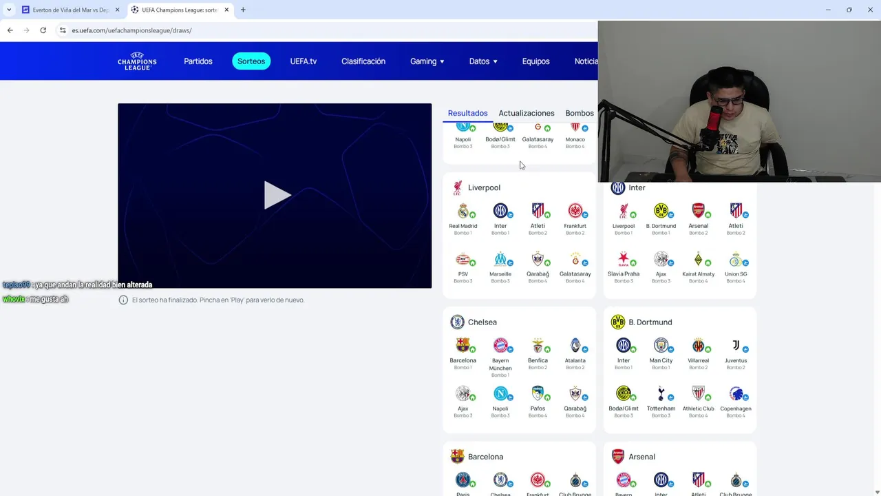Click Juventus crest in B. Dortmund card
Screen dimensions: 881x496
(736, 345)
